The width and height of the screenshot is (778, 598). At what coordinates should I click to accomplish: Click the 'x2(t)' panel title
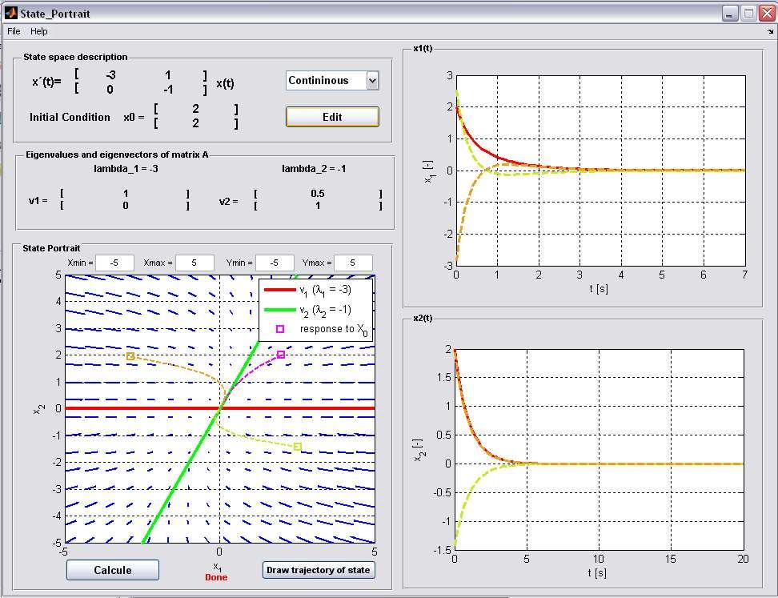tap(423, 318)
